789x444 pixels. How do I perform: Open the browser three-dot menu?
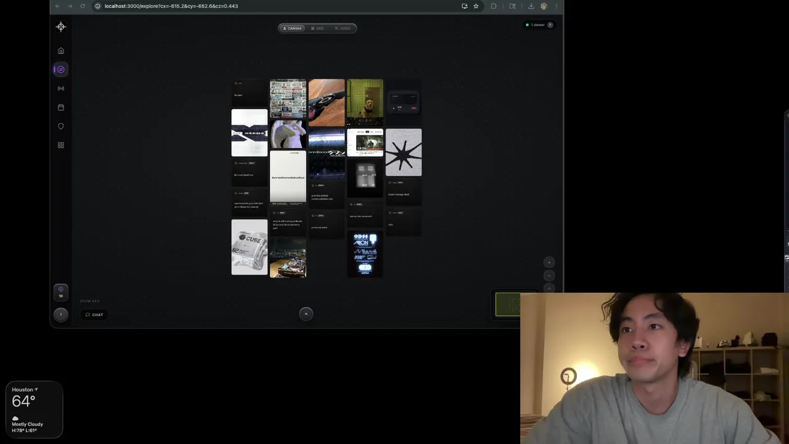click(x=556, y=6)
